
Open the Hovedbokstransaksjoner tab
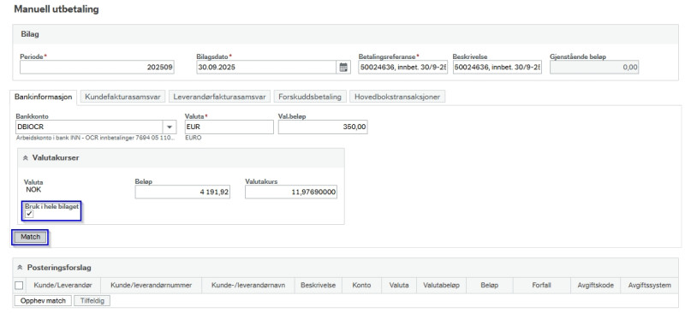(x=397, y=97)
